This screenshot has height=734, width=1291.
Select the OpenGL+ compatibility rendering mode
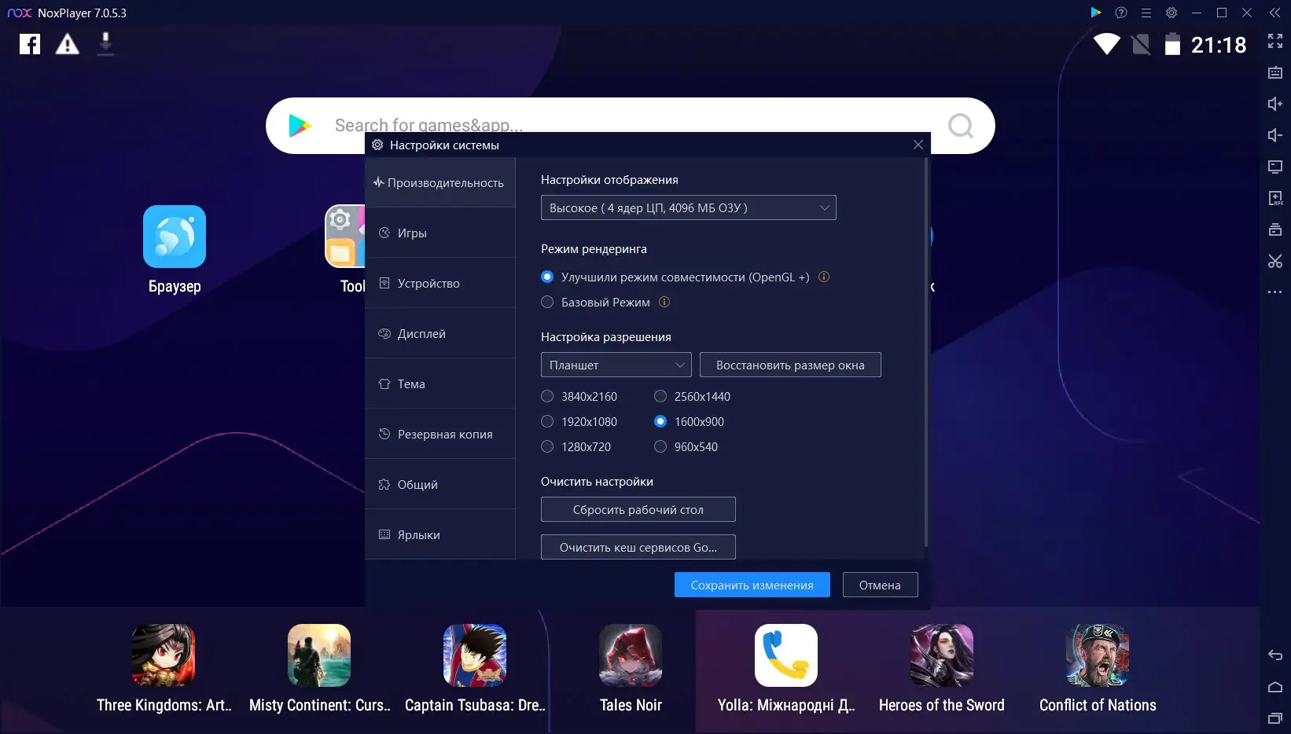tap(547, 277)
